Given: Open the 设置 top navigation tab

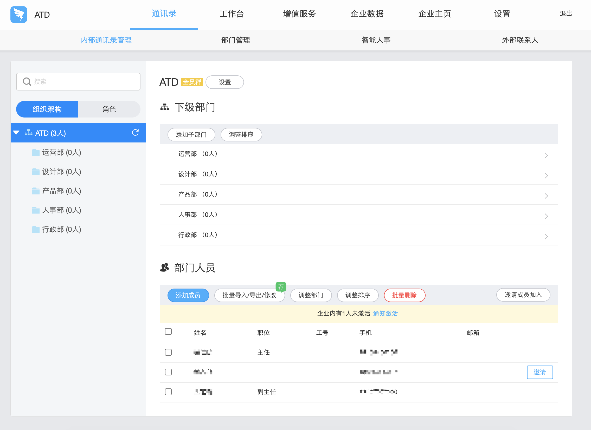Looking at the screenshot, I should pyautogui.click(x=502, y=14).
